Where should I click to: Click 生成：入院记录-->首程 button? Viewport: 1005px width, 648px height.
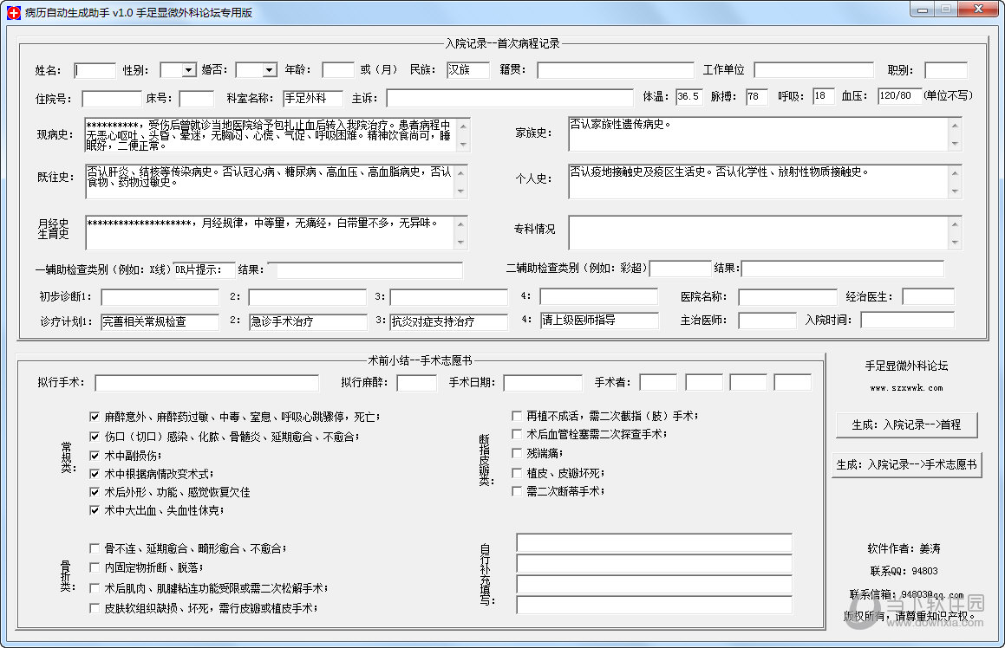906,424
